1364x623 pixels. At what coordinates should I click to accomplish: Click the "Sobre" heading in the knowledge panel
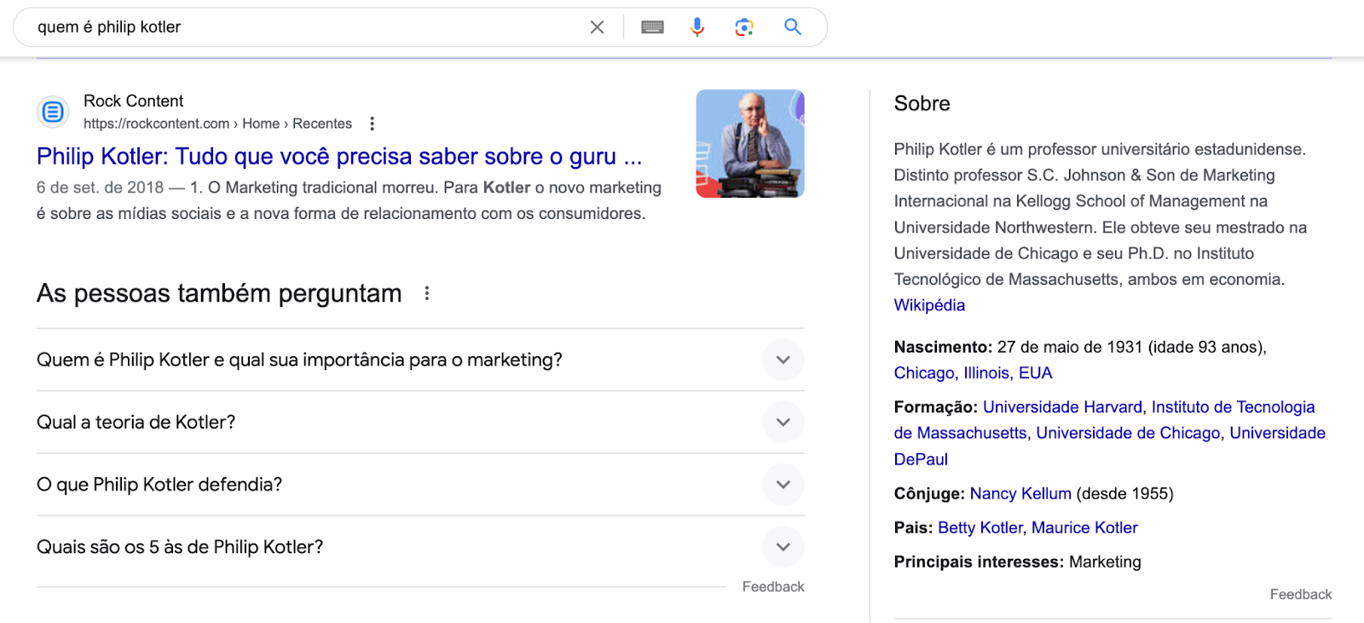click(922, 103)
